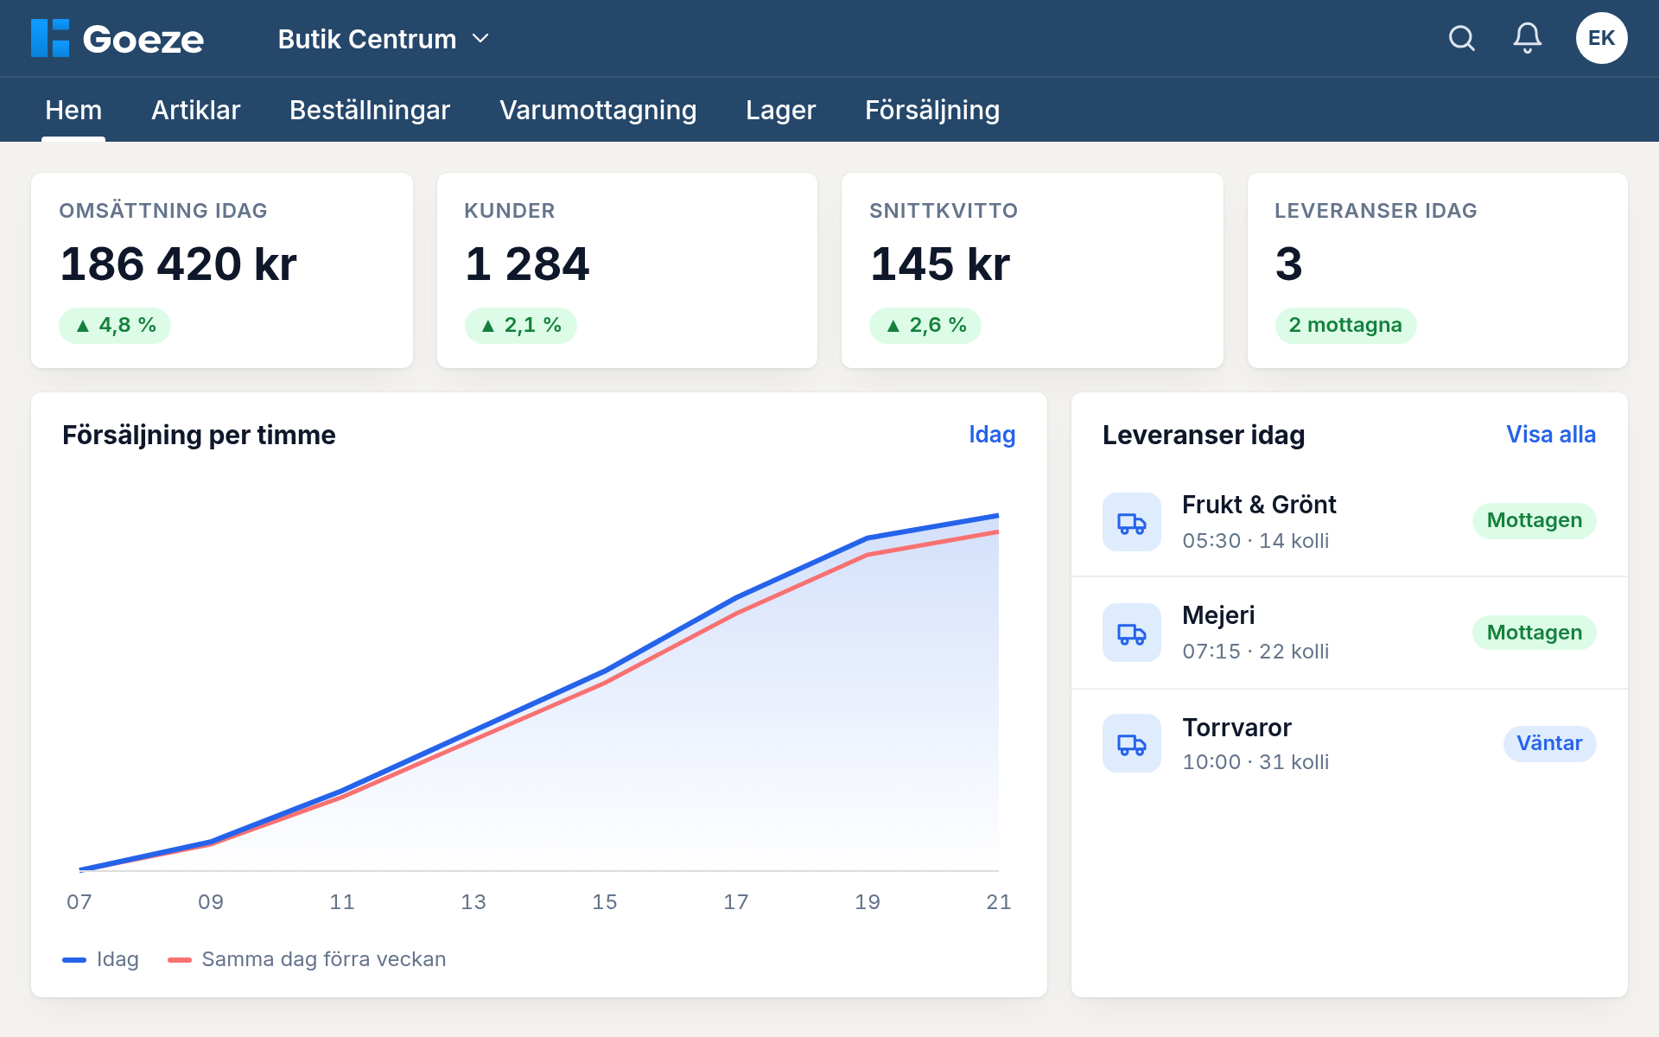This screenshot has width=1659, height=1037.
Task: Switch to the Artiklar tab
Action: 196,110
